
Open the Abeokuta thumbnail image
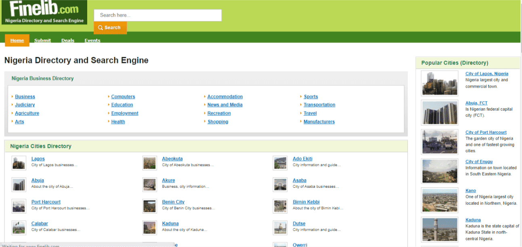[149, 163]
